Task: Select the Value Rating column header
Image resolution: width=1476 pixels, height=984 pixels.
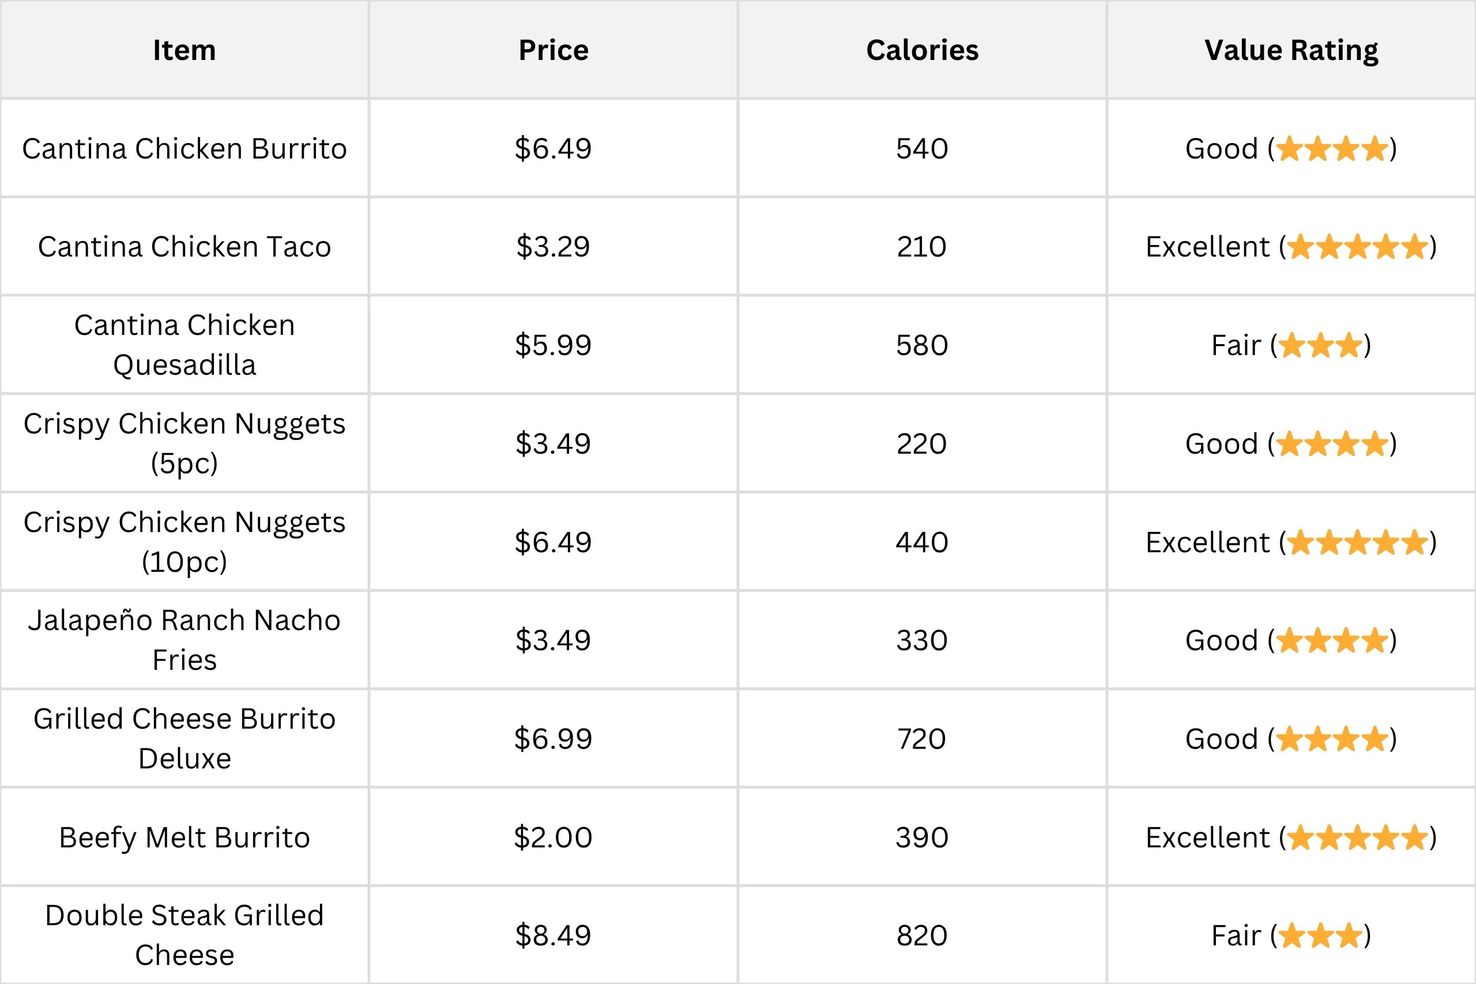Action: click(1291, 50)
